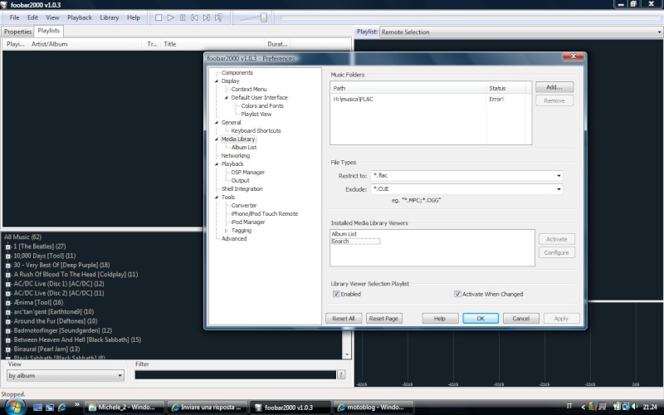Viewport: 664px width, 415px height.
Task: Open the Help menu
Action: coord(134,17)
